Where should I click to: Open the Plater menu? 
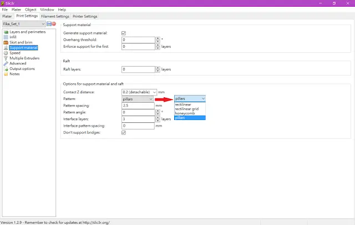coord(16,9)
